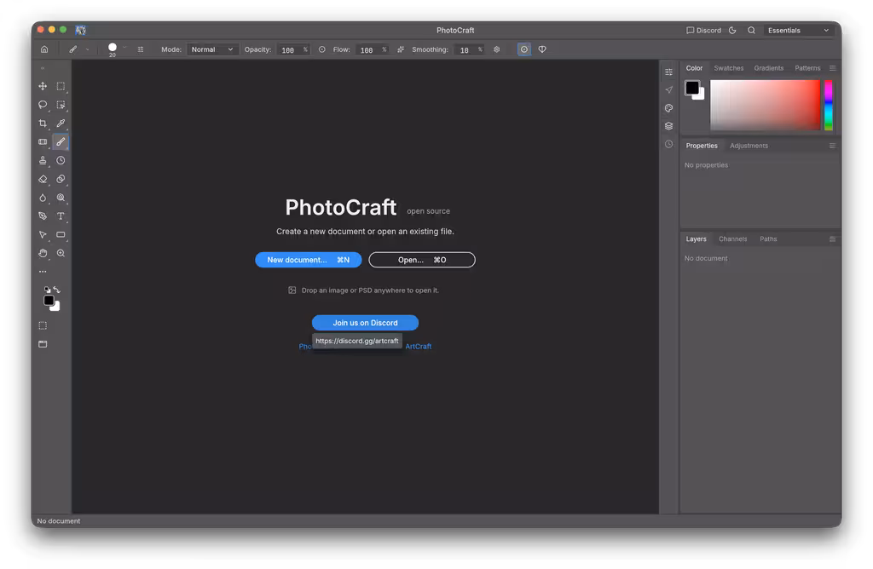Select the Lasso tool
The image size is (873, 569).
pyautogui.click(x=43, y=105)
